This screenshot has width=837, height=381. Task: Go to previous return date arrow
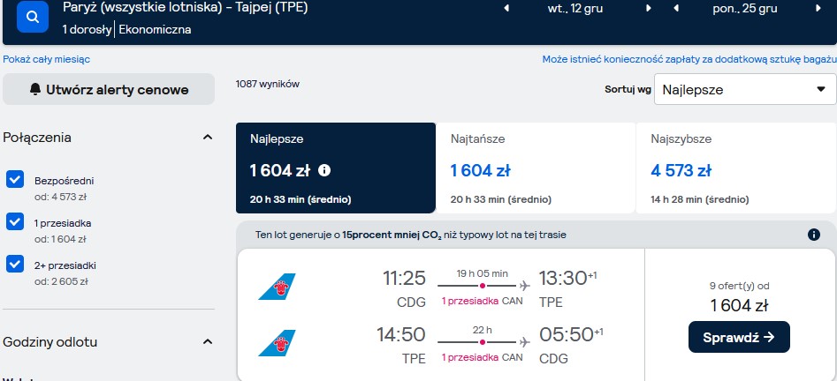tap(676, 9)
